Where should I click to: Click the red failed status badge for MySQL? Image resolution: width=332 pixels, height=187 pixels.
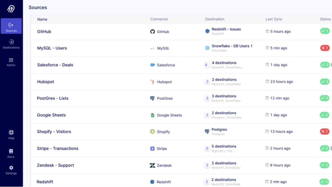pyautogui.click(x=324, y=48)
